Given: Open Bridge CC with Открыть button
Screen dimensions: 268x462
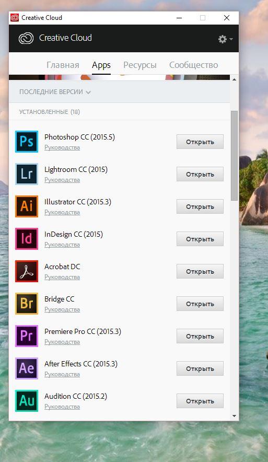Looking at the screenshot, I should 200,304.
